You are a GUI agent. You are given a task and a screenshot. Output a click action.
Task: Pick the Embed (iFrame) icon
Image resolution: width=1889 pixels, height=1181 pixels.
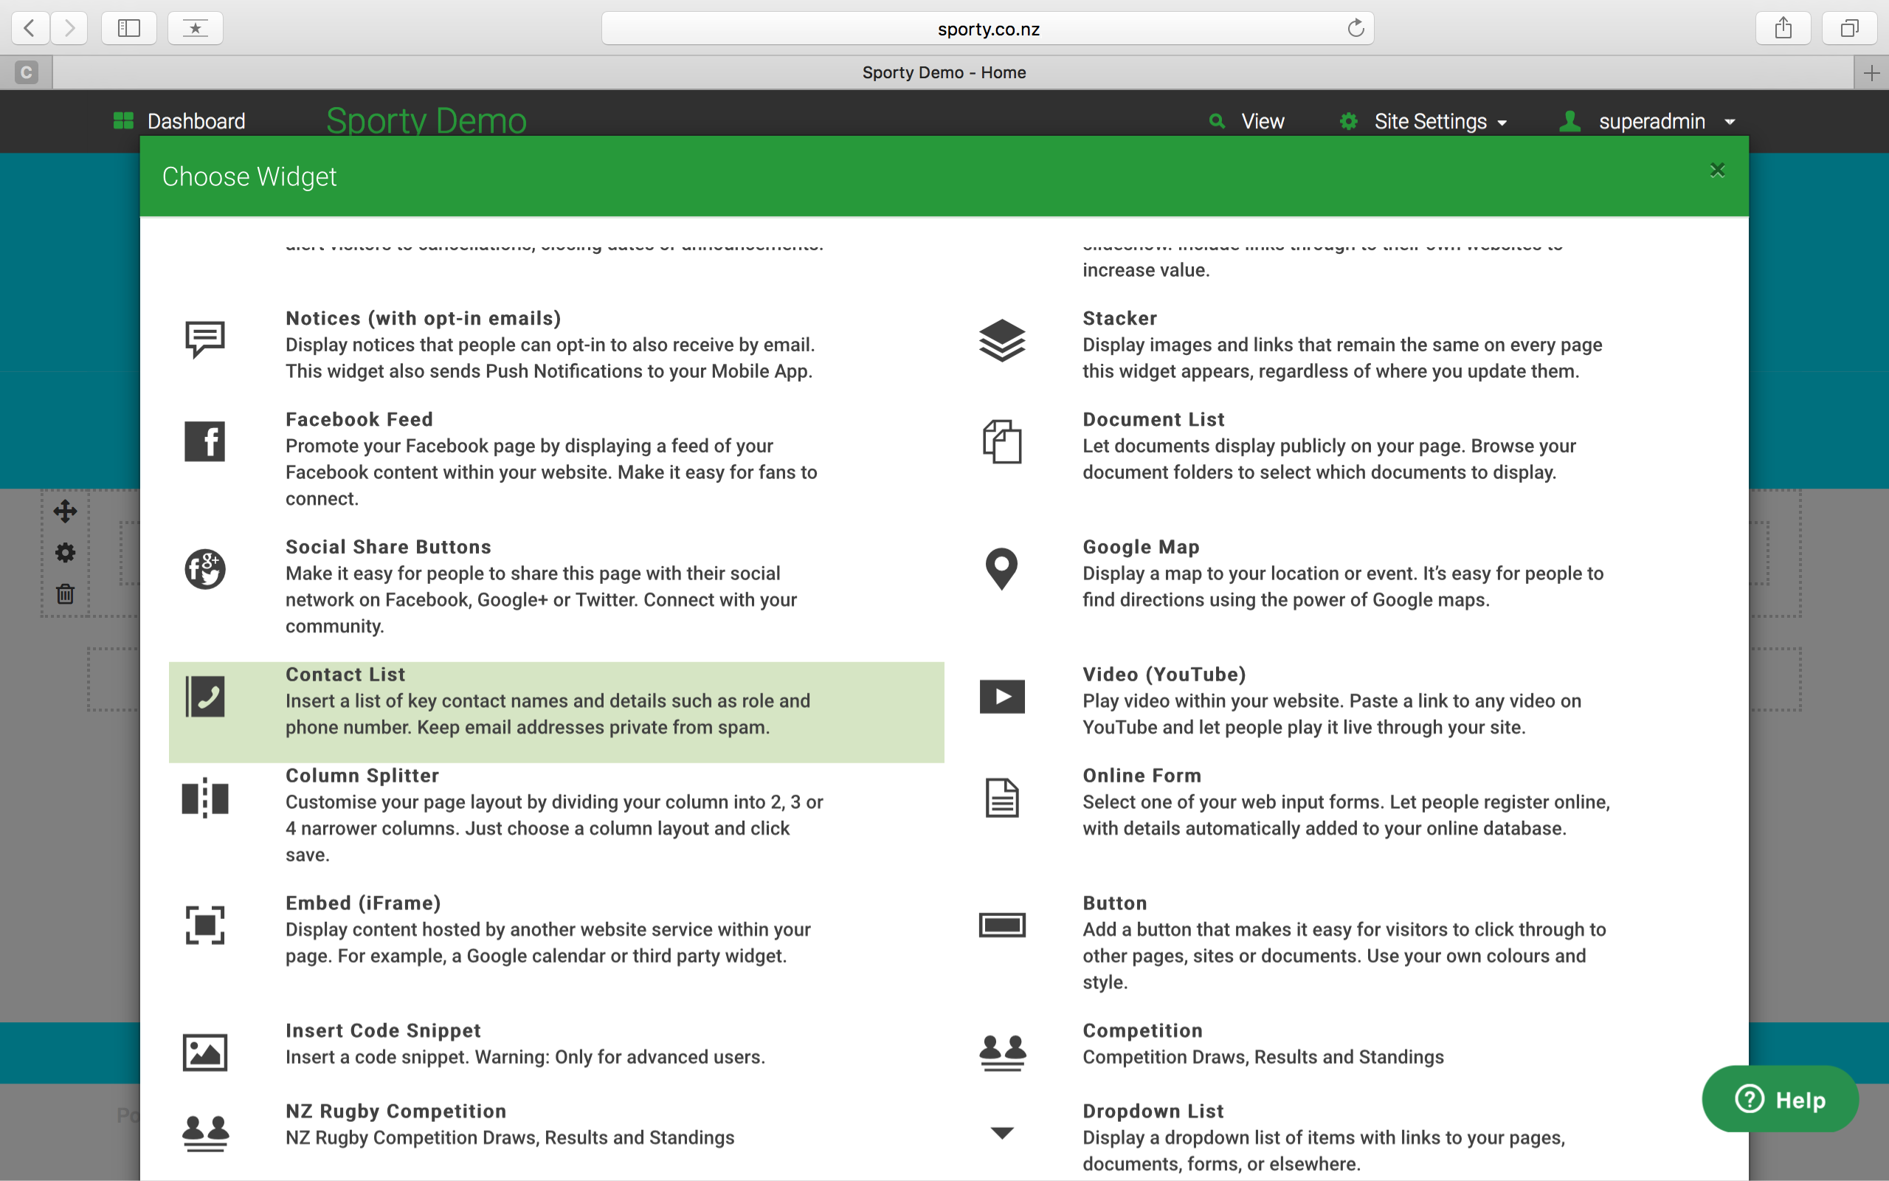(x=205, y=926)
